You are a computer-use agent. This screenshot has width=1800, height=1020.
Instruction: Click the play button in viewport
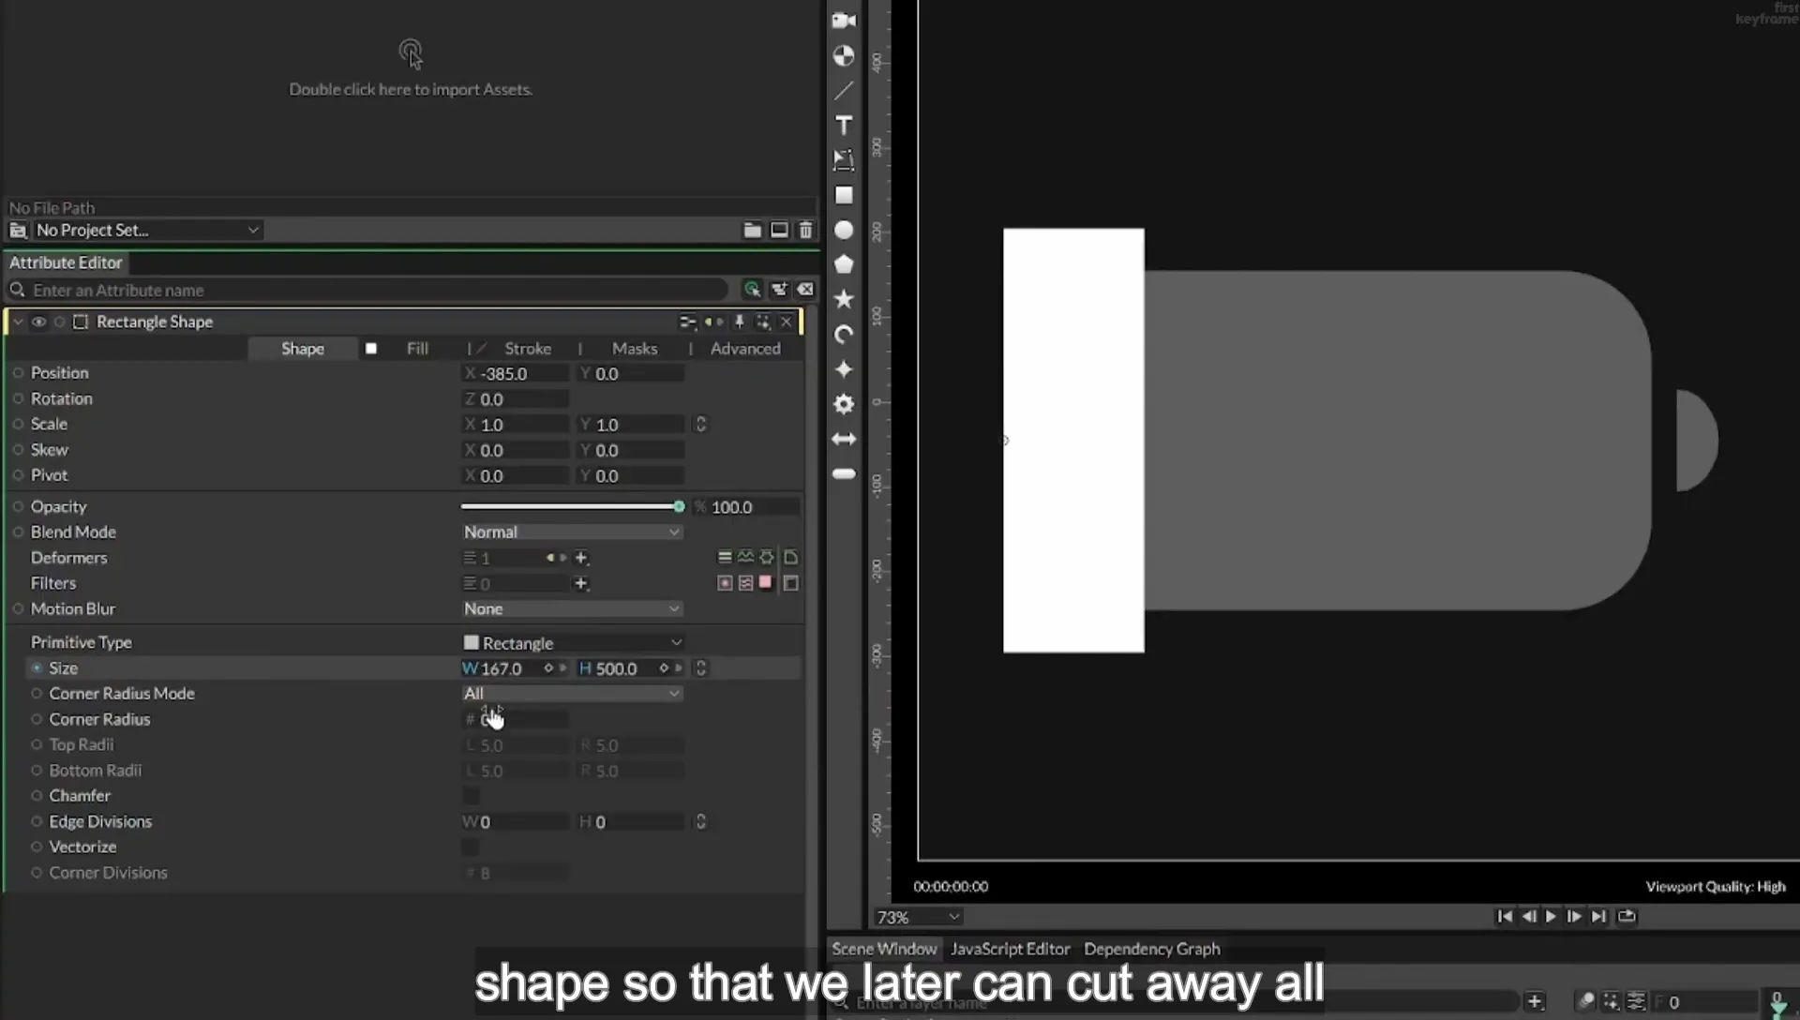point(1552,917)
